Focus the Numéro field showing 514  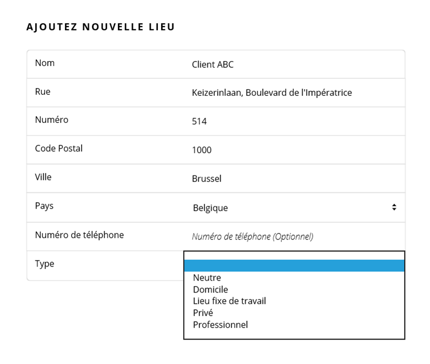[295, 122]
